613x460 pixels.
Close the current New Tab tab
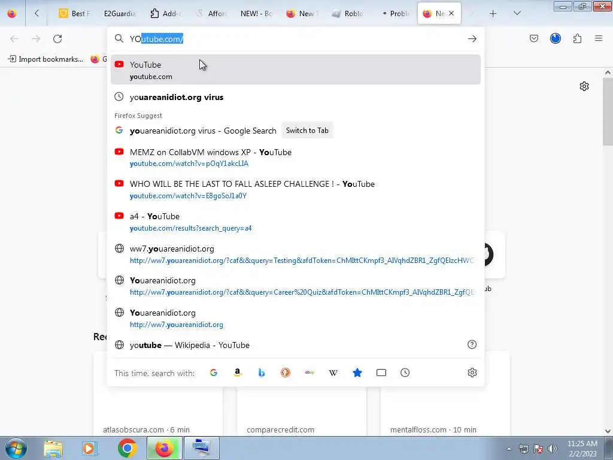(451, 13)
